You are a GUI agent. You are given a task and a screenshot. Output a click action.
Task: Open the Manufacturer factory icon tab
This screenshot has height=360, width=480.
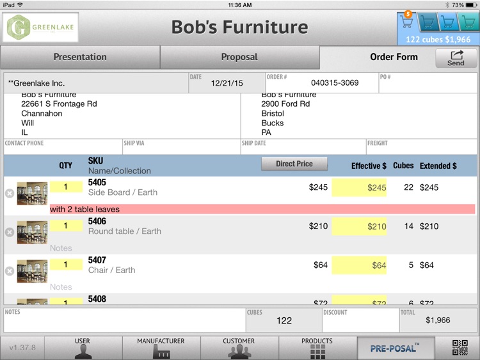161,348
